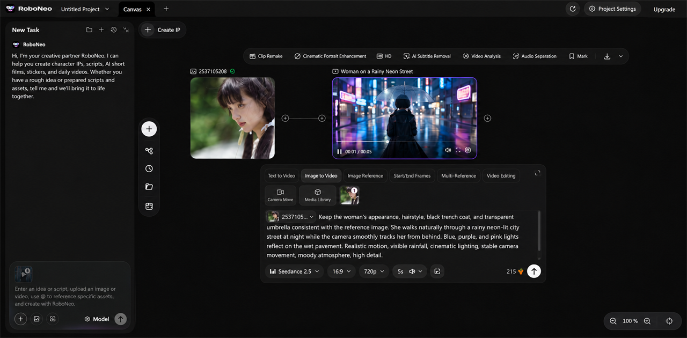Switch to Text to Video mode
Viewport: 687px width, 338px height.
click(x=281, y=175)
